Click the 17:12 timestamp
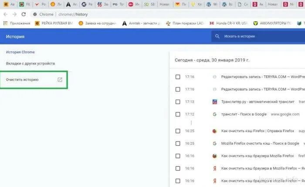The image size is (305, 187). 190,114
